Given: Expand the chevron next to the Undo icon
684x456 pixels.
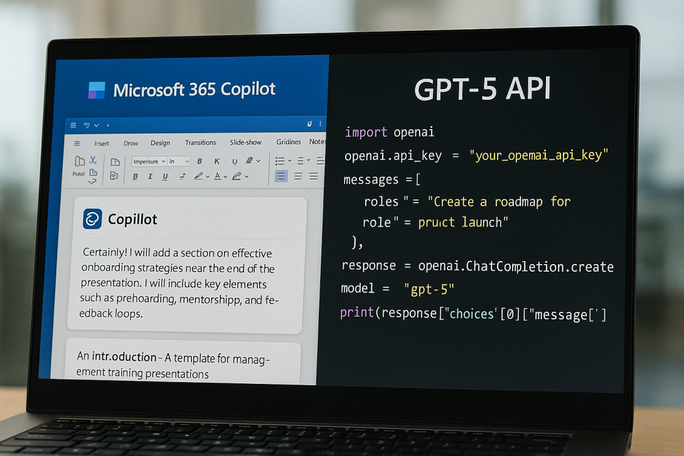Looking at the screenshot, I should 97,125.
